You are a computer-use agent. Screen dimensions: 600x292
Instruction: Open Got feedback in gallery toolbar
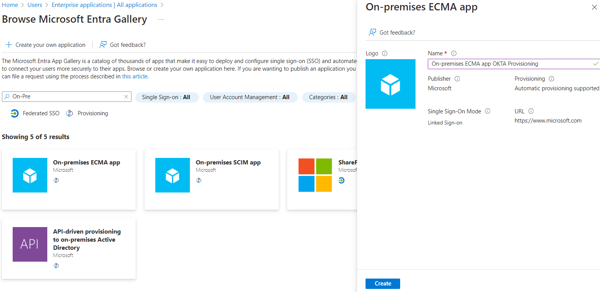(x=123, y=45)
